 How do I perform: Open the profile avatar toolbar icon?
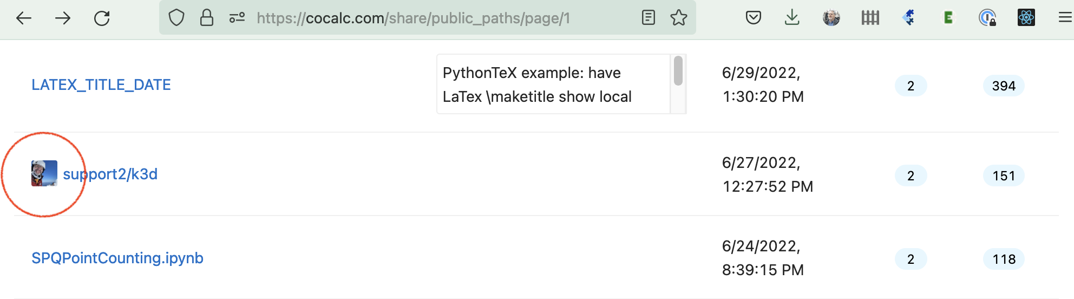coord(831,18)
